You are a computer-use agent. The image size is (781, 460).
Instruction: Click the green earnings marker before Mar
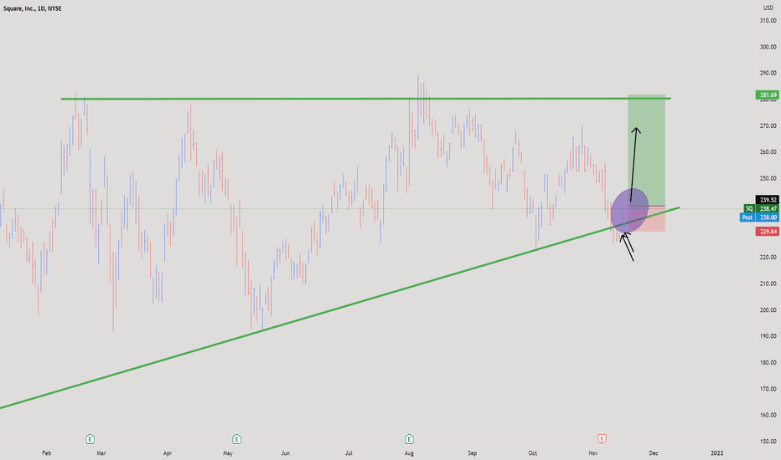tap(91, 439)
